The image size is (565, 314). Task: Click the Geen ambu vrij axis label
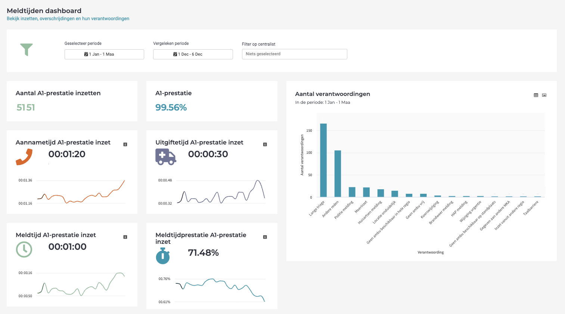pos(416,209)
